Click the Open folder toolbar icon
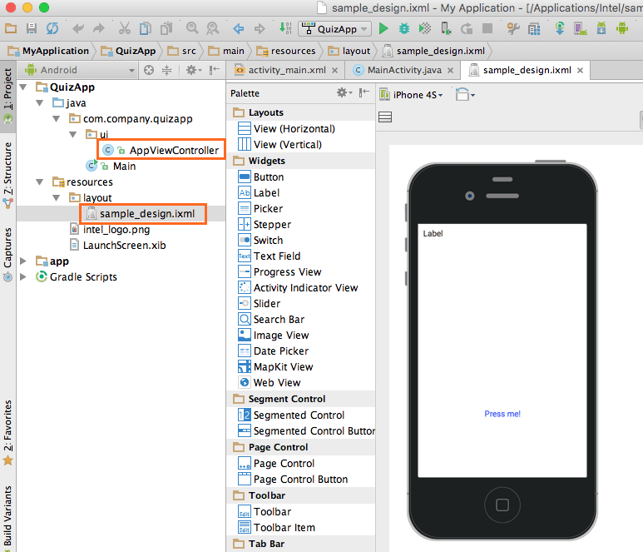Image resolution: width=643 pixels, height=552 pixels. coord(11,29)
